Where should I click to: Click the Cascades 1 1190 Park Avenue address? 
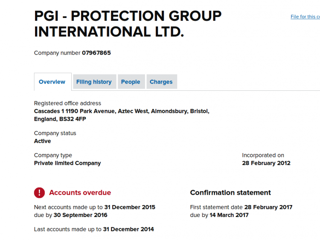(x=122, y=115)
